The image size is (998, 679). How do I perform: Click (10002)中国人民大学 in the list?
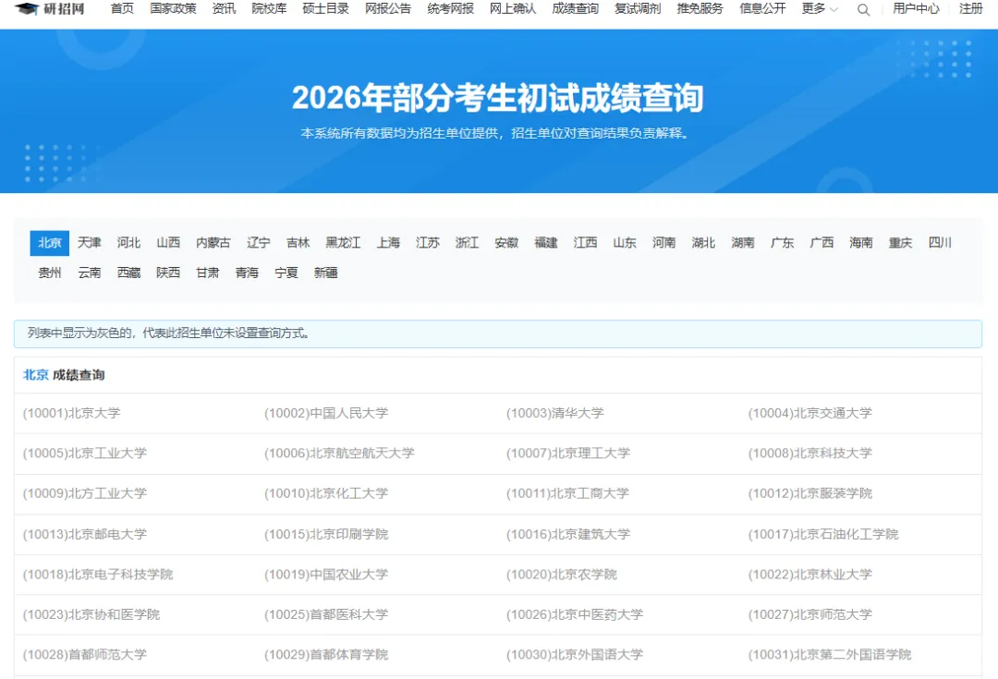[x=326, y=413]
